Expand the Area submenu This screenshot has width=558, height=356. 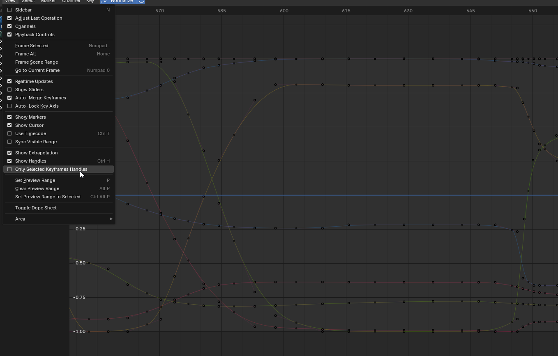(58, 219)
